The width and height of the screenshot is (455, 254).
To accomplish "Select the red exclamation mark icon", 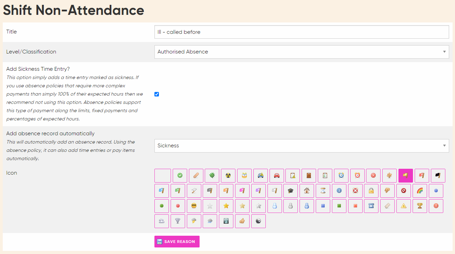I will 436,206.
